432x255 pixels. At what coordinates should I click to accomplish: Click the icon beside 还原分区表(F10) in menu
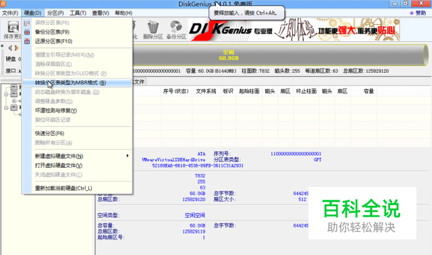(x=27, y=41)
